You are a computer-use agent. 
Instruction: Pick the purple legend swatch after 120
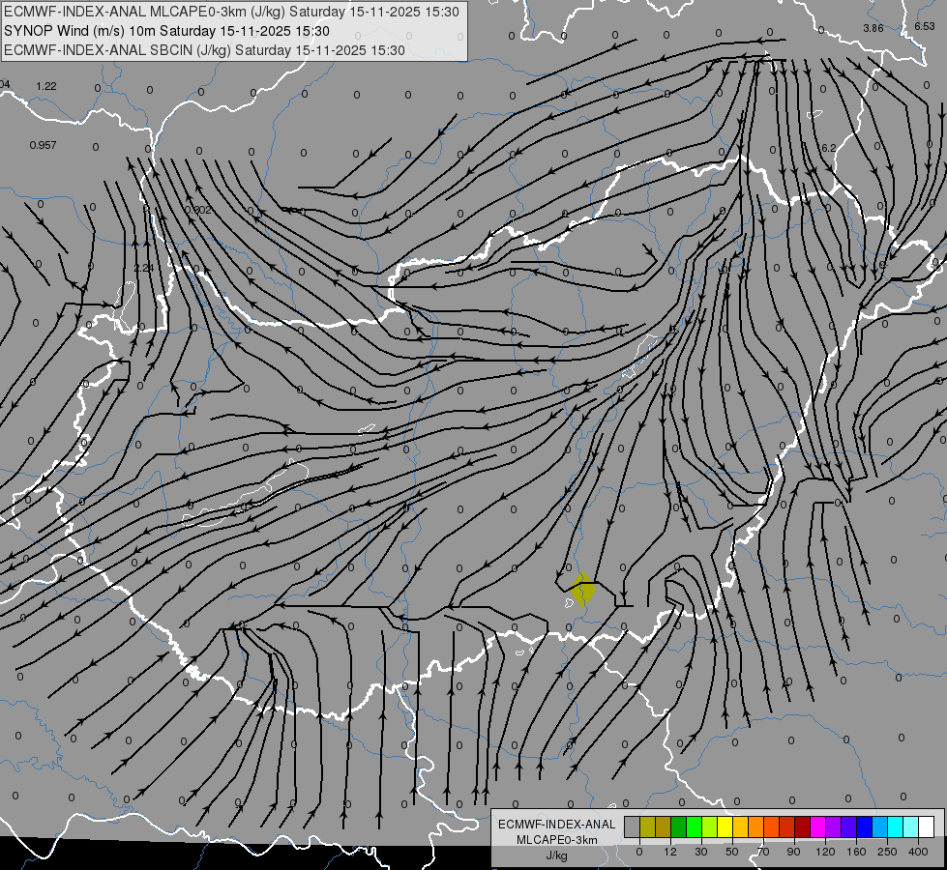(834, 826)
